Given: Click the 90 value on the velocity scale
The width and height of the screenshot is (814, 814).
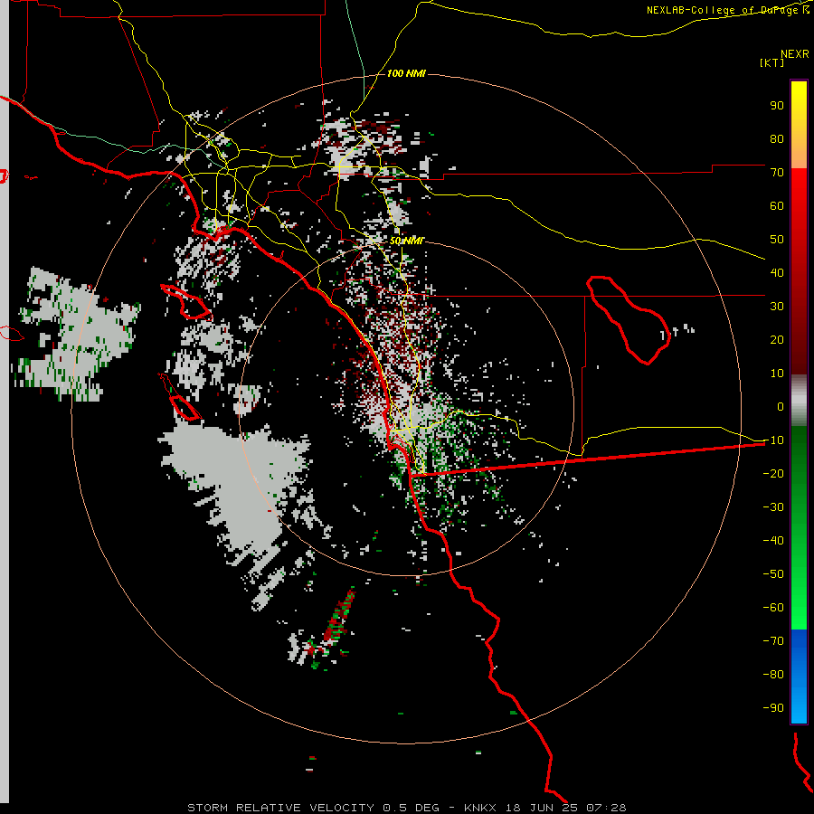Looking at the screenshot, I should (x=777, y=106).
